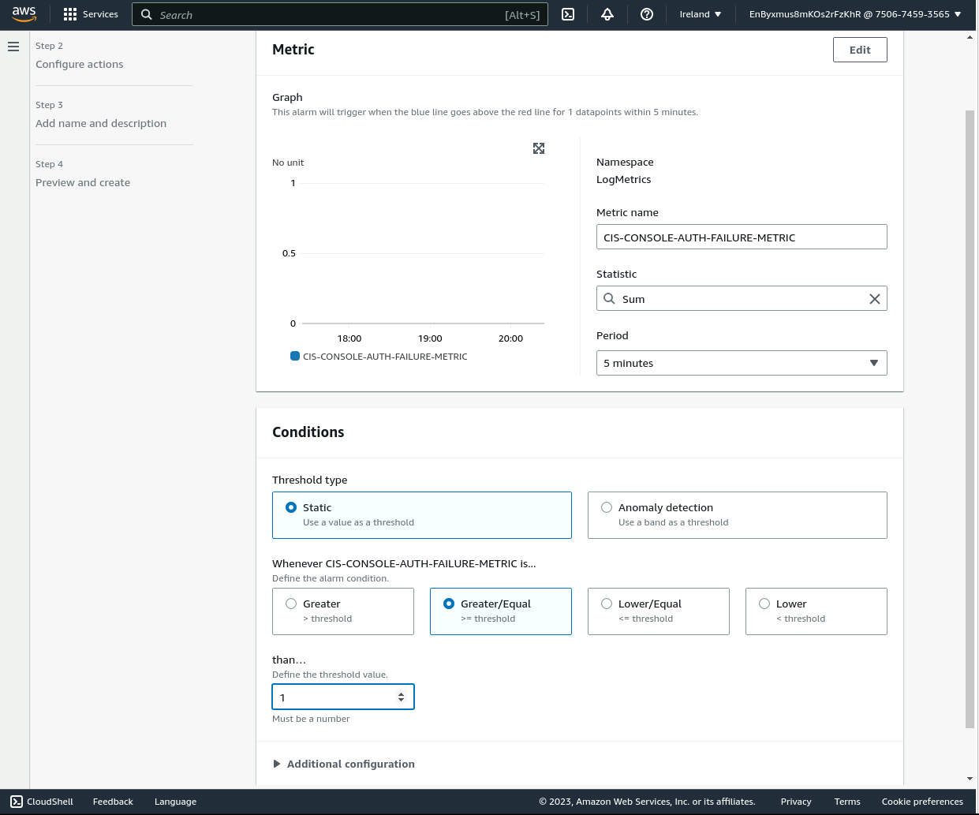Enlarge the graph with the expand icon
The width and height of the screenshot is (979, 815).
click(x=539, y=148)
